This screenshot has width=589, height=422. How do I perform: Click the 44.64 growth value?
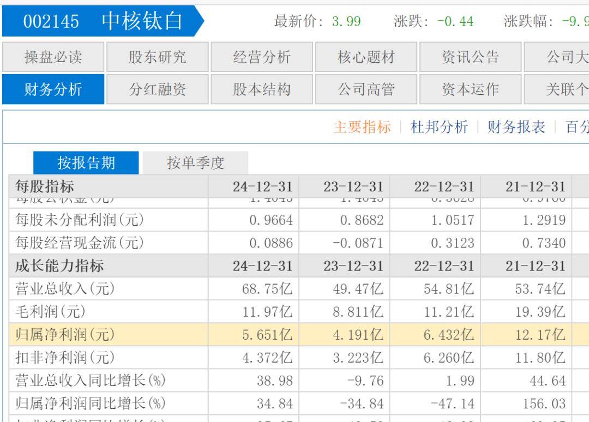(548, 381)
